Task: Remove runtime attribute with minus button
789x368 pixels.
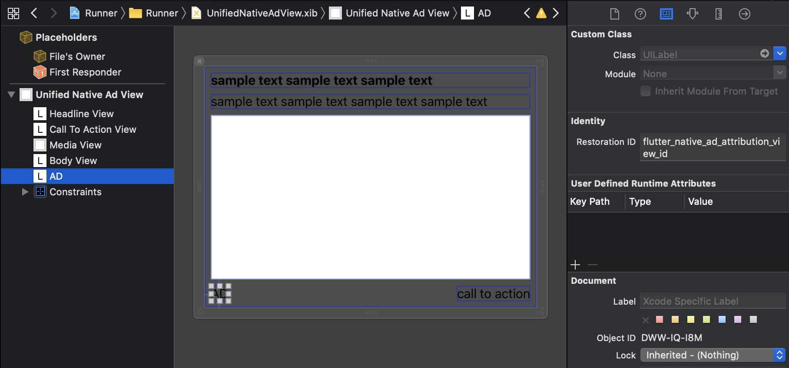Action: tap(593, 265)
